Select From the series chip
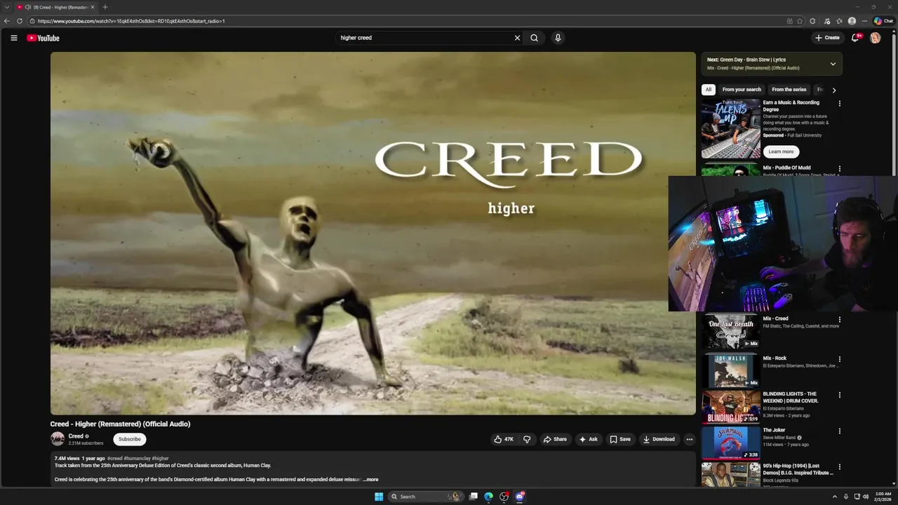The width and height of the screenshot is (898, 505). 789,90
